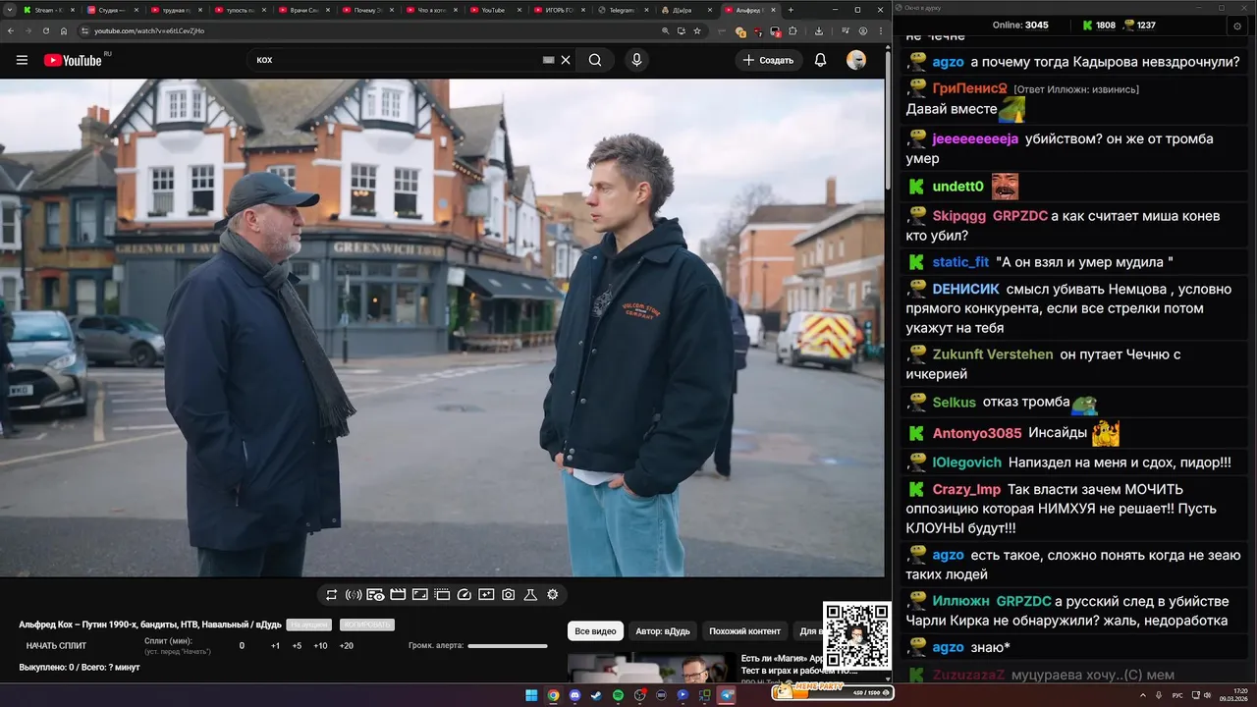
Task: Open Steam from the taskbar
Action: 596,695
